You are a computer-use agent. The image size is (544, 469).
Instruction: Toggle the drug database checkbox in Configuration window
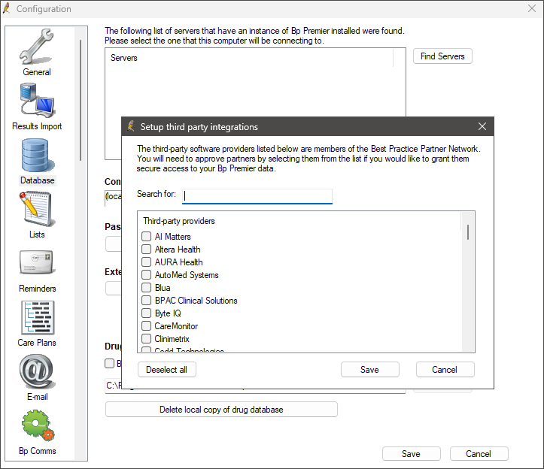(x=110, y=363)
